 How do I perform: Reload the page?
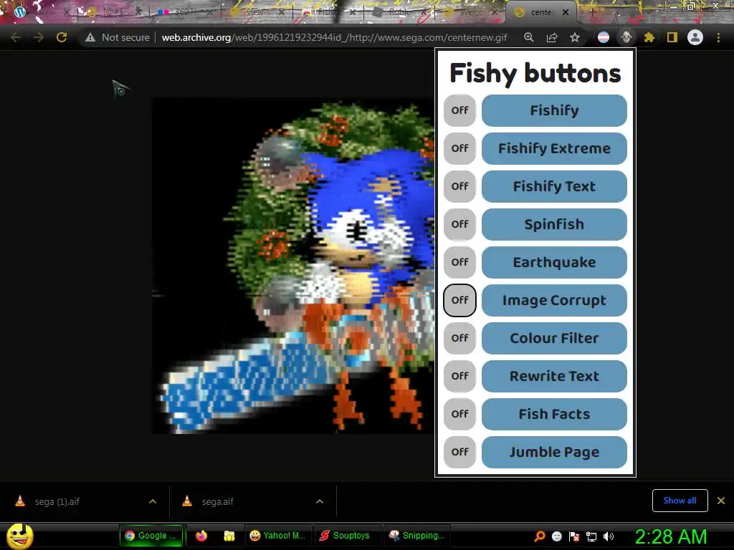pyautogui.click(x=62, y=37)
